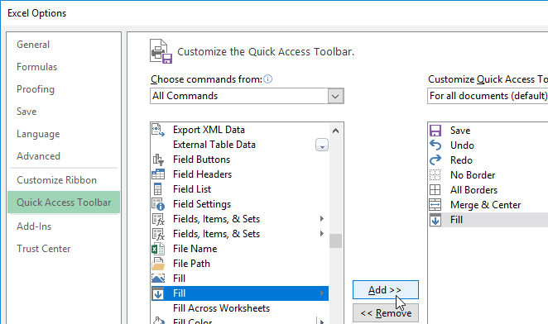
Task: Click the info icon beside Choose commands from
Action: point(267,79)
